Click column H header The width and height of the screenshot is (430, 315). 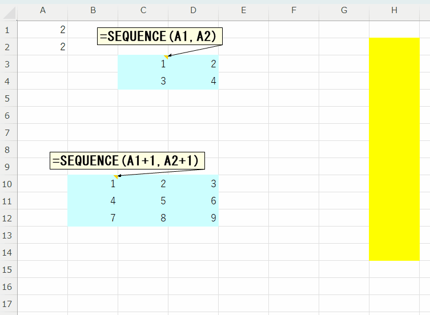click(x=394, y=10)
